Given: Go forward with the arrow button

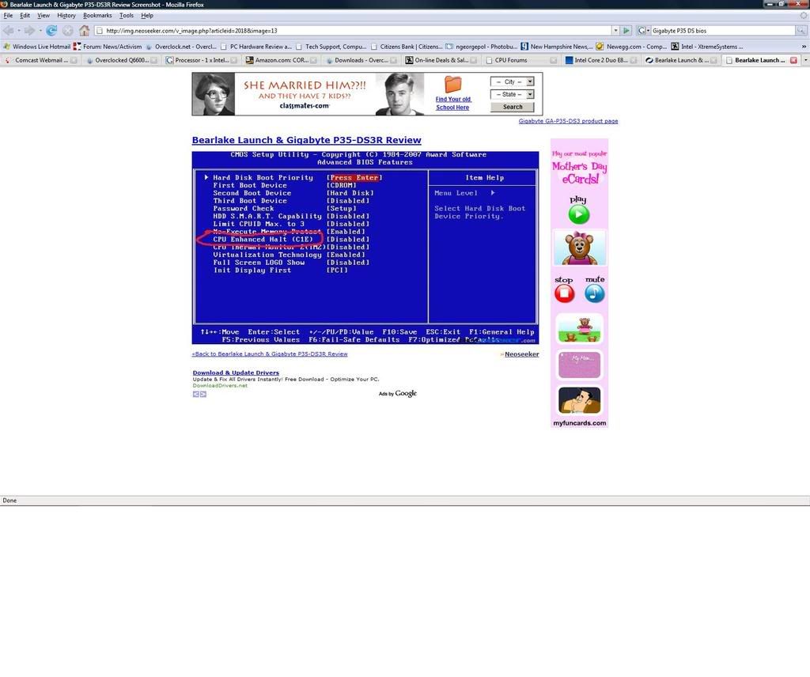Looking at the screenshot, I should pyautogui.click(x=29, y=31).
